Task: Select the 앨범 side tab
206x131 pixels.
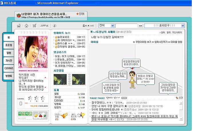Action: (x=9, y=53)
